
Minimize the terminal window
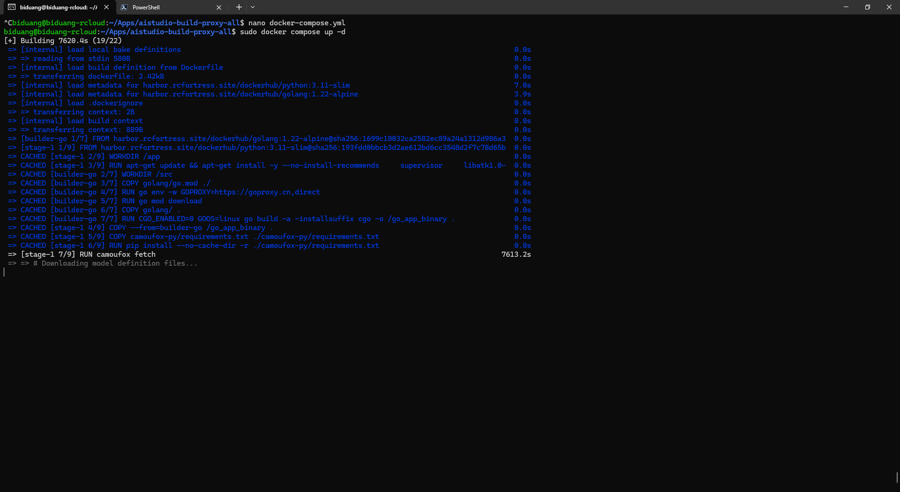[x=846, y=7]
